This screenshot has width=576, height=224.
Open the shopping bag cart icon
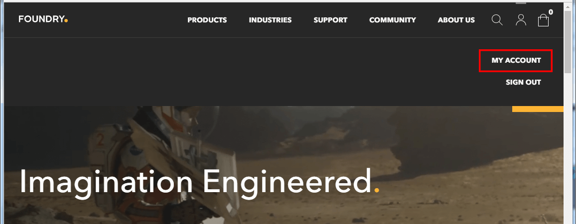(x=543, y=20)
